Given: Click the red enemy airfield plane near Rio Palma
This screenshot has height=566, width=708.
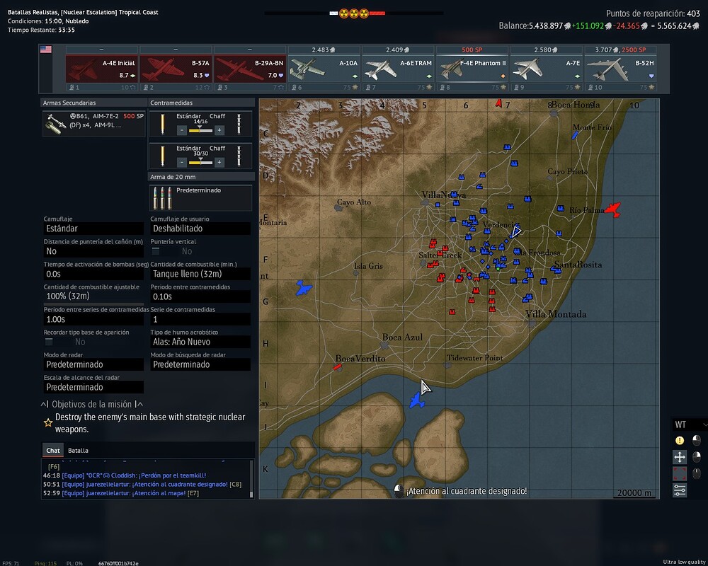Looking at the screenshot, I should (612, 210).
